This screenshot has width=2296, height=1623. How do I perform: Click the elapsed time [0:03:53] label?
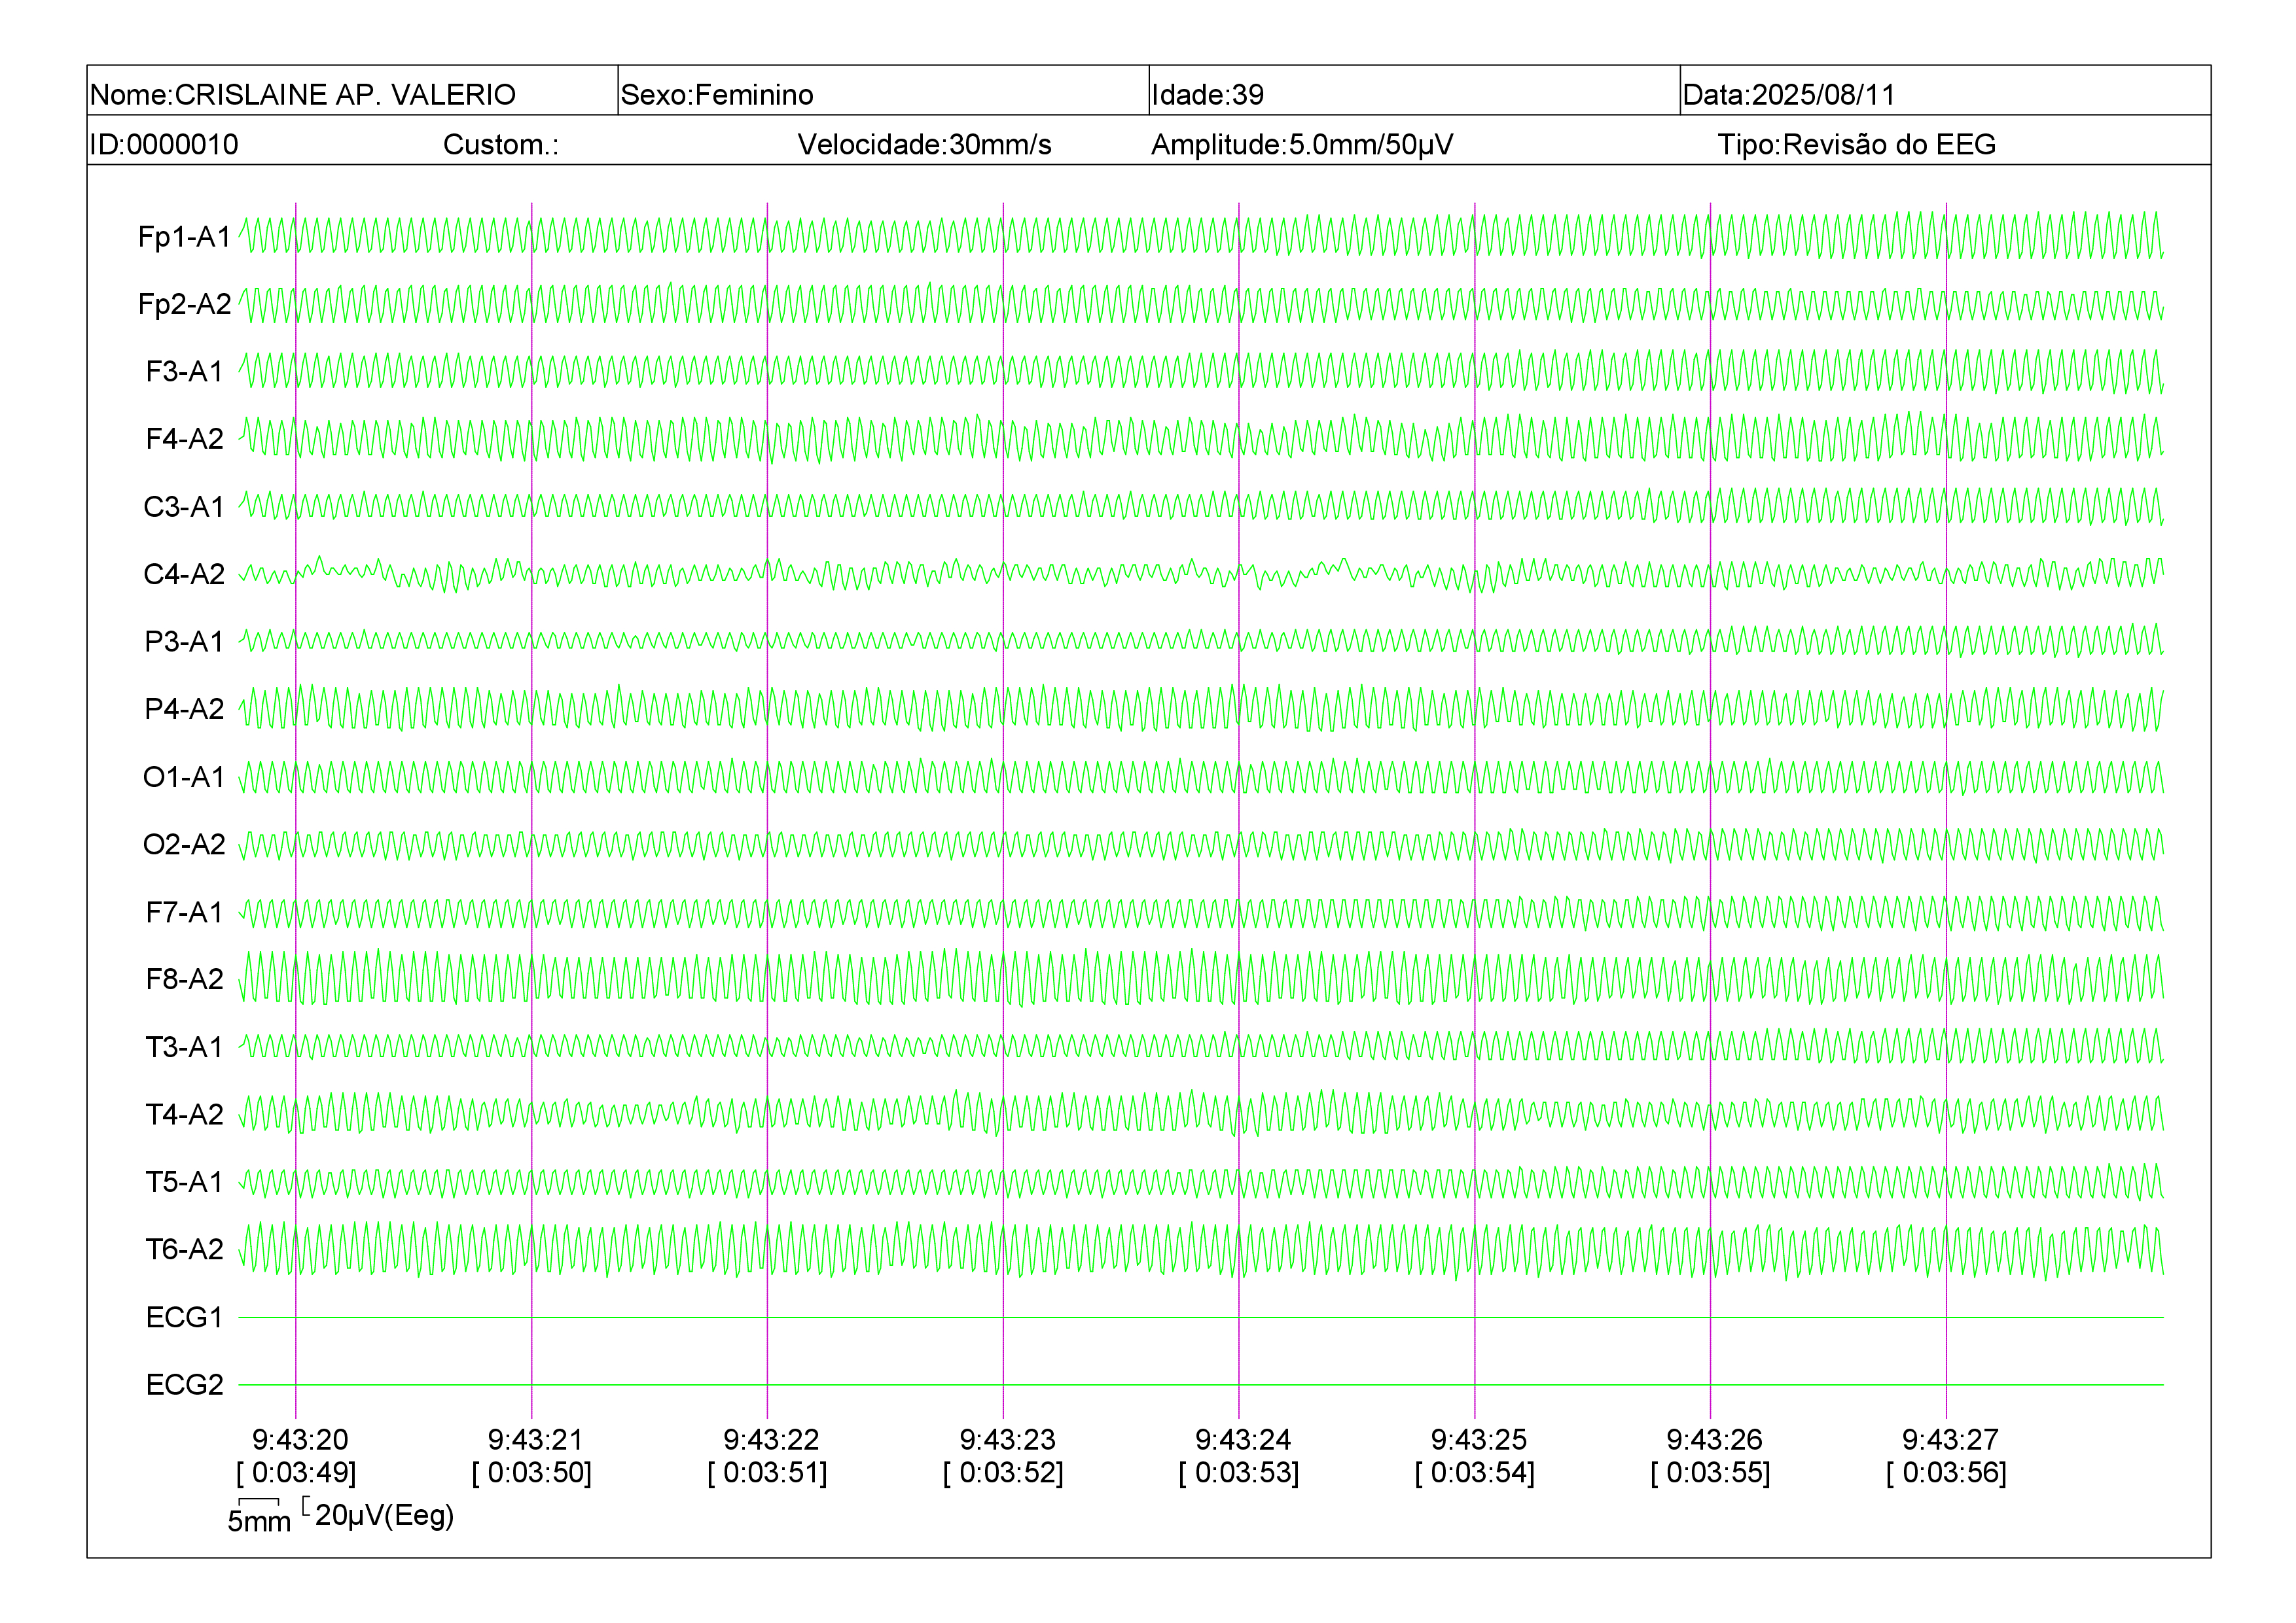1239,1473
